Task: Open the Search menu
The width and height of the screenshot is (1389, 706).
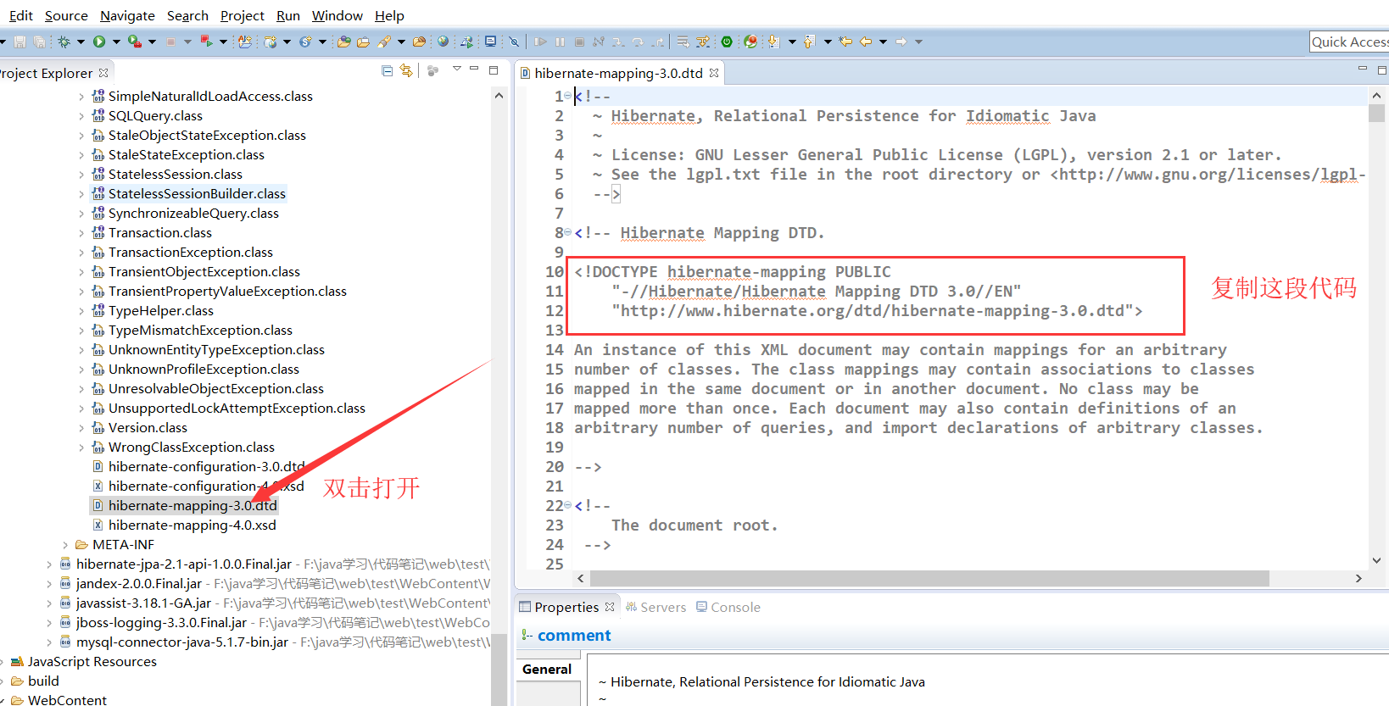Action: click(187, 15)
